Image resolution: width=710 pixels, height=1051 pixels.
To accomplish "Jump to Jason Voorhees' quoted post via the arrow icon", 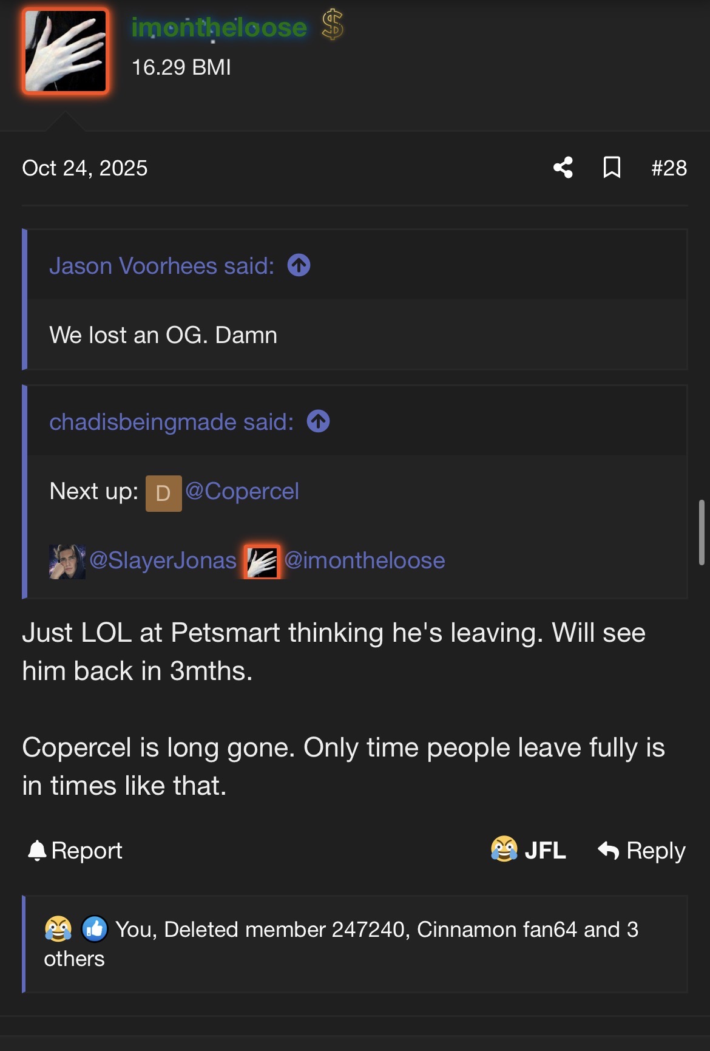I will [x=299, y=265].
